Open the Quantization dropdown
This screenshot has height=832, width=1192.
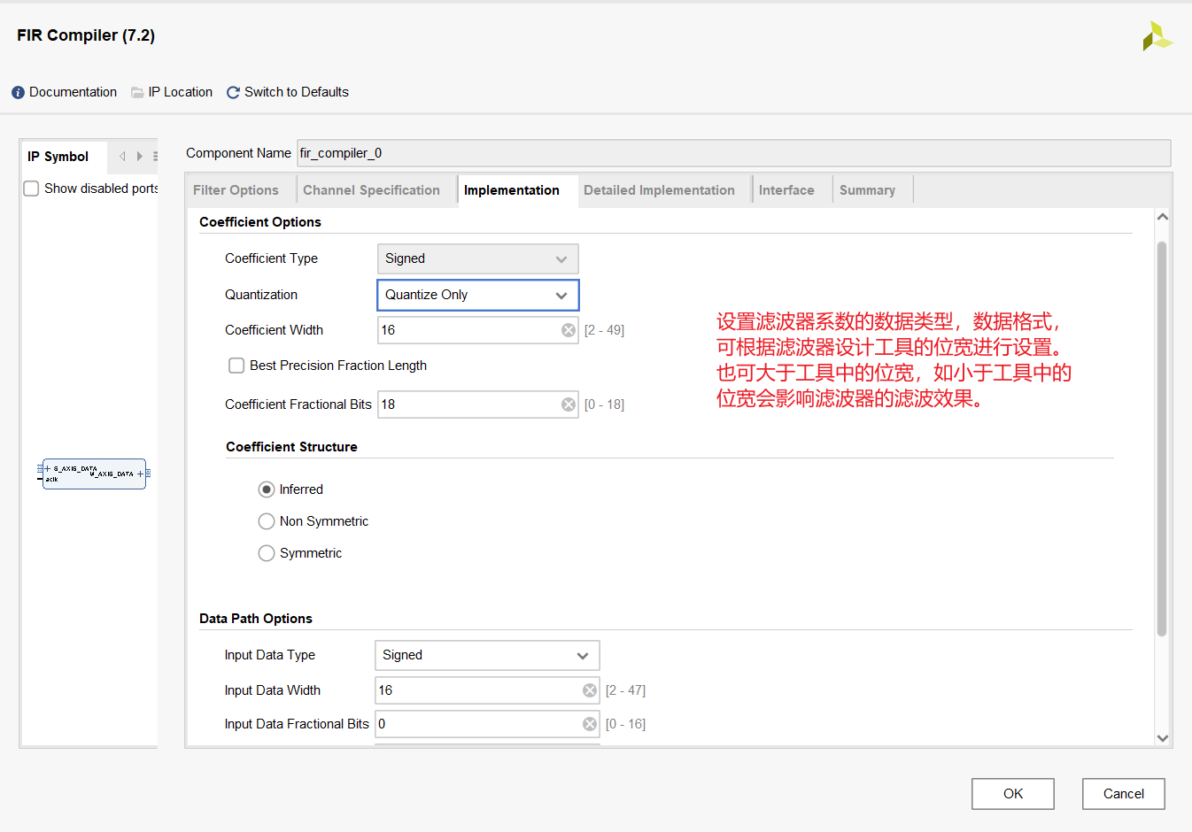pos(478,295)
